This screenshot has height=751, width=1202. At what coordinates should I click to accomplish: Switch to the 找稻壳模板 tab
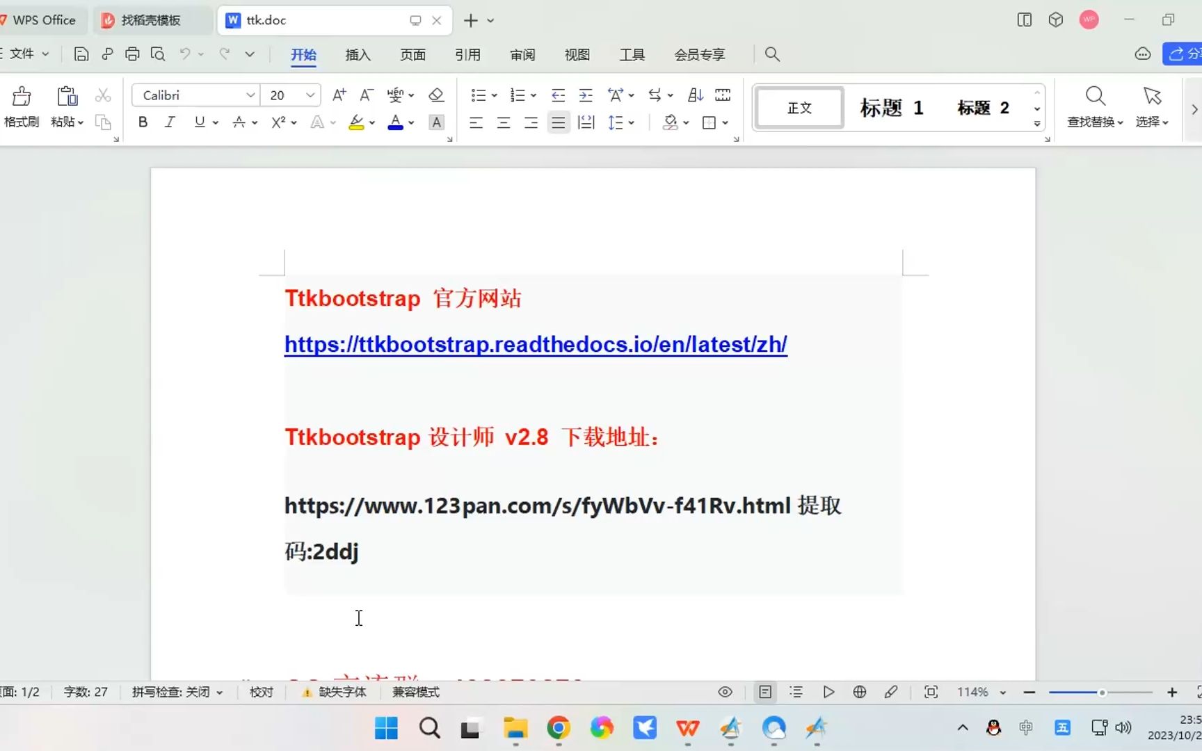(152, 20)
